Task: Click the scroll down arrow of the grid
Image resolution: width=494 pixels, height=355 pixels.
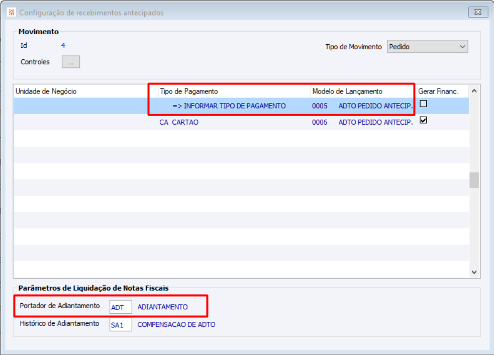Action: point(474,272)
